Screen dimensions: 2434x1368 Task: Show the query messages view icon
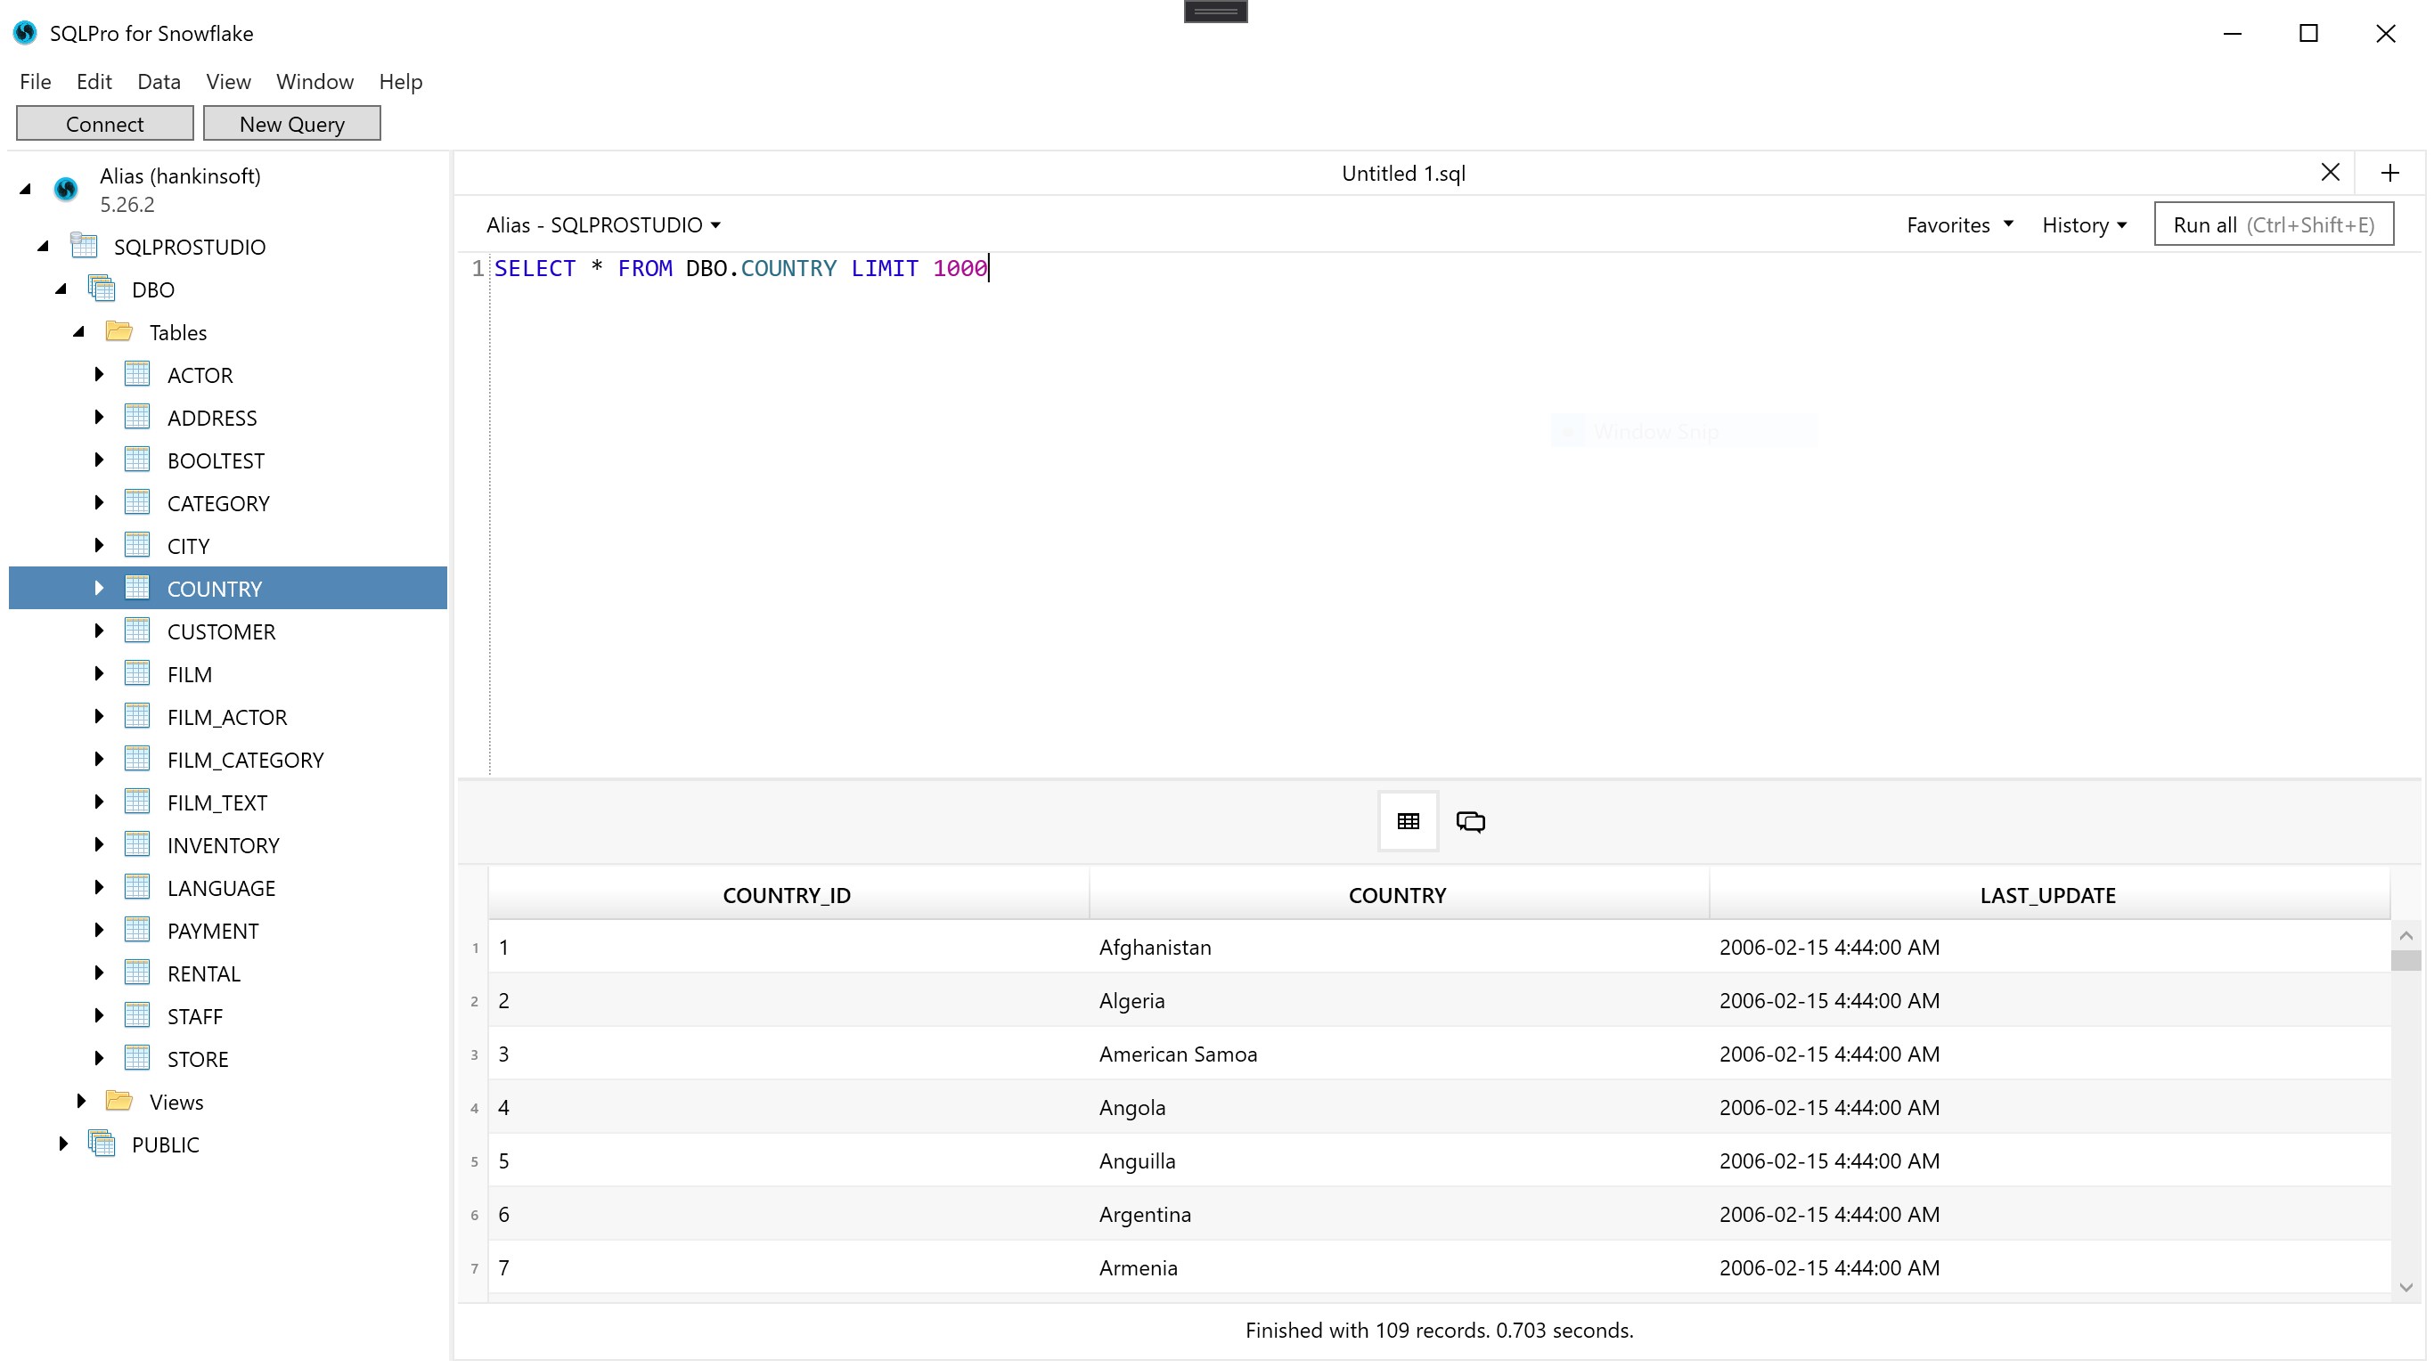(1470, 821)
